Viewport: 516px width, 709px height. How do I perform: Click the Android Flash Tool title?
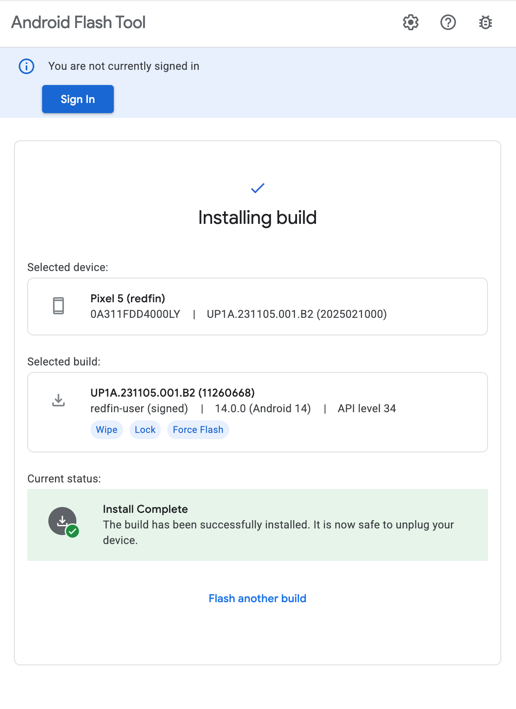(78, 23)
